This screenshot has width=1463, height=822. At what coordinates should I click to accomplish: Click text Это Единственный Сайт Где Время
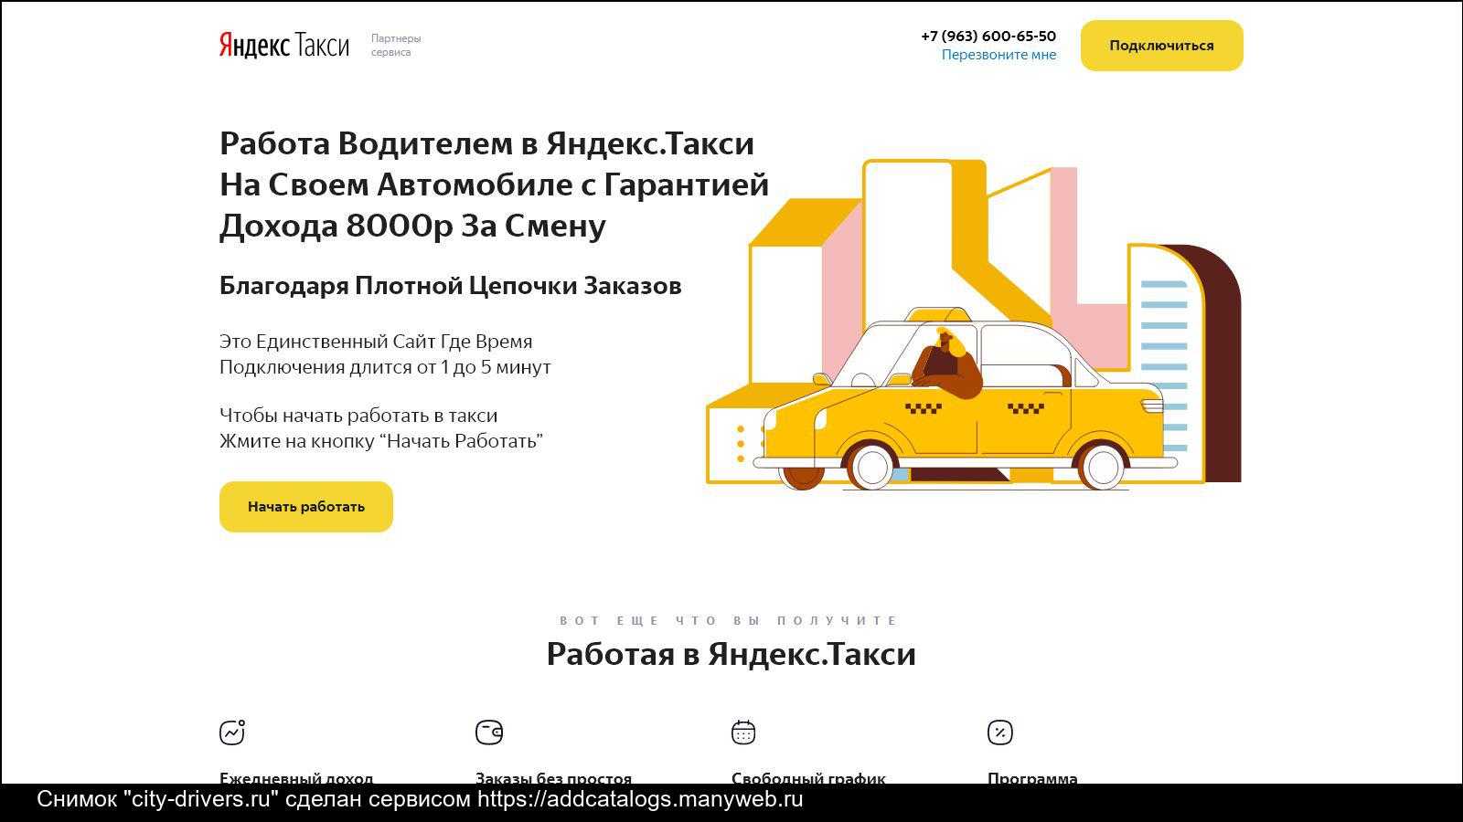(376, 342)
